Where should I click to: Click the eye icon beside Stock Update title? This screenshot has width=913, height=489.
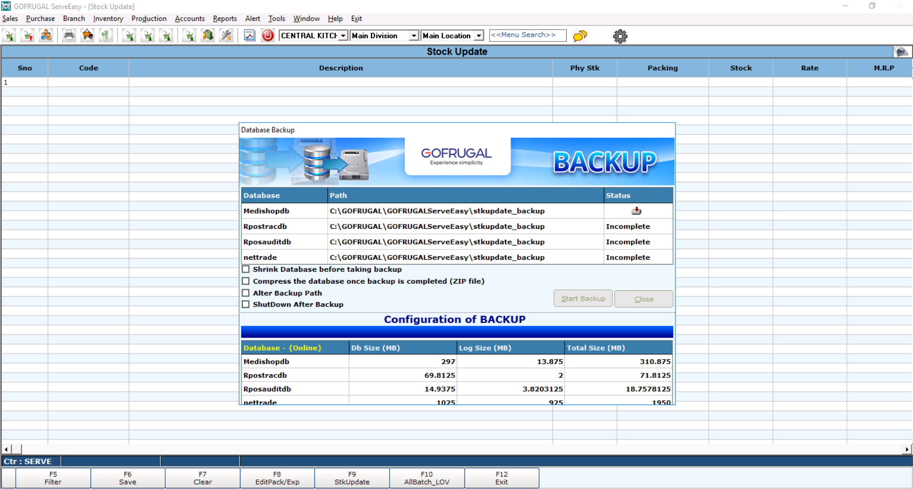click(x=901, y=51)
